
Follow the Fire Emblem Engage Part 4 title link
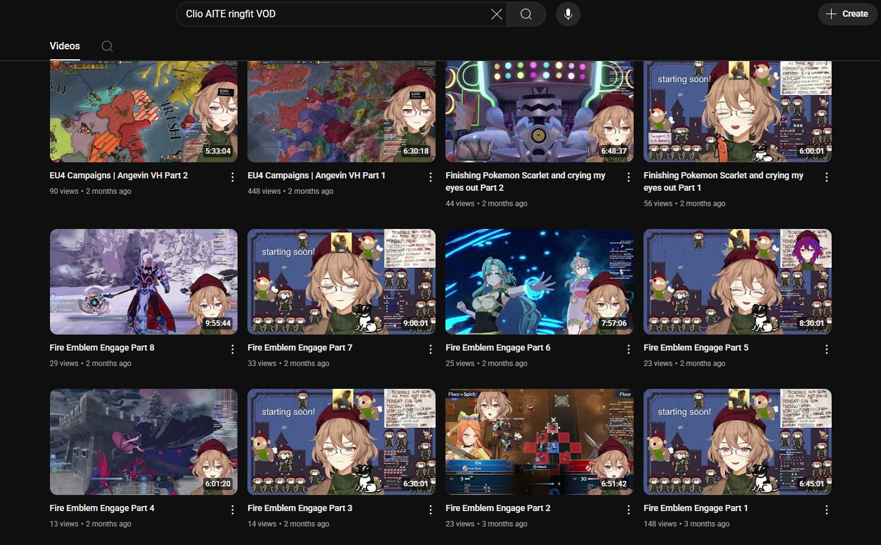[x=102, y=508]
